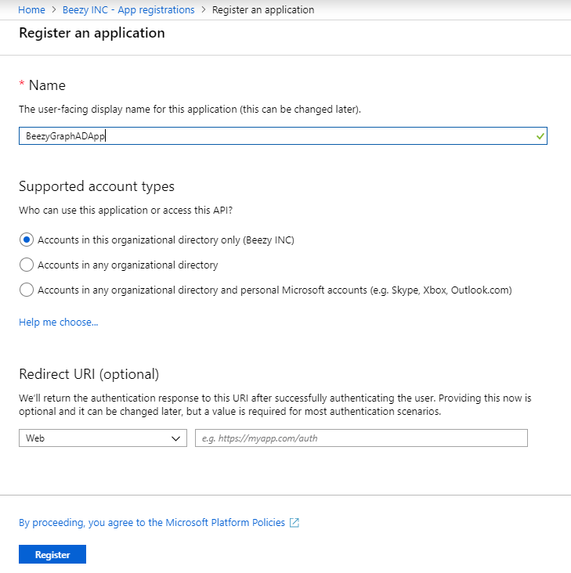Open the Microsoft Platform Policies link
Screen dimensions: 571x573
tap(152, 523)
